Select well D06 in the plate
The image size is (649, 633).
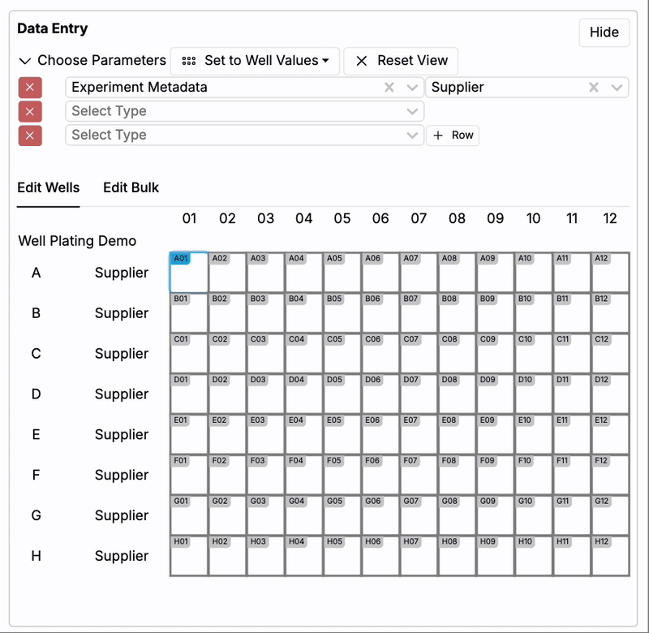[x=380, y=394]
